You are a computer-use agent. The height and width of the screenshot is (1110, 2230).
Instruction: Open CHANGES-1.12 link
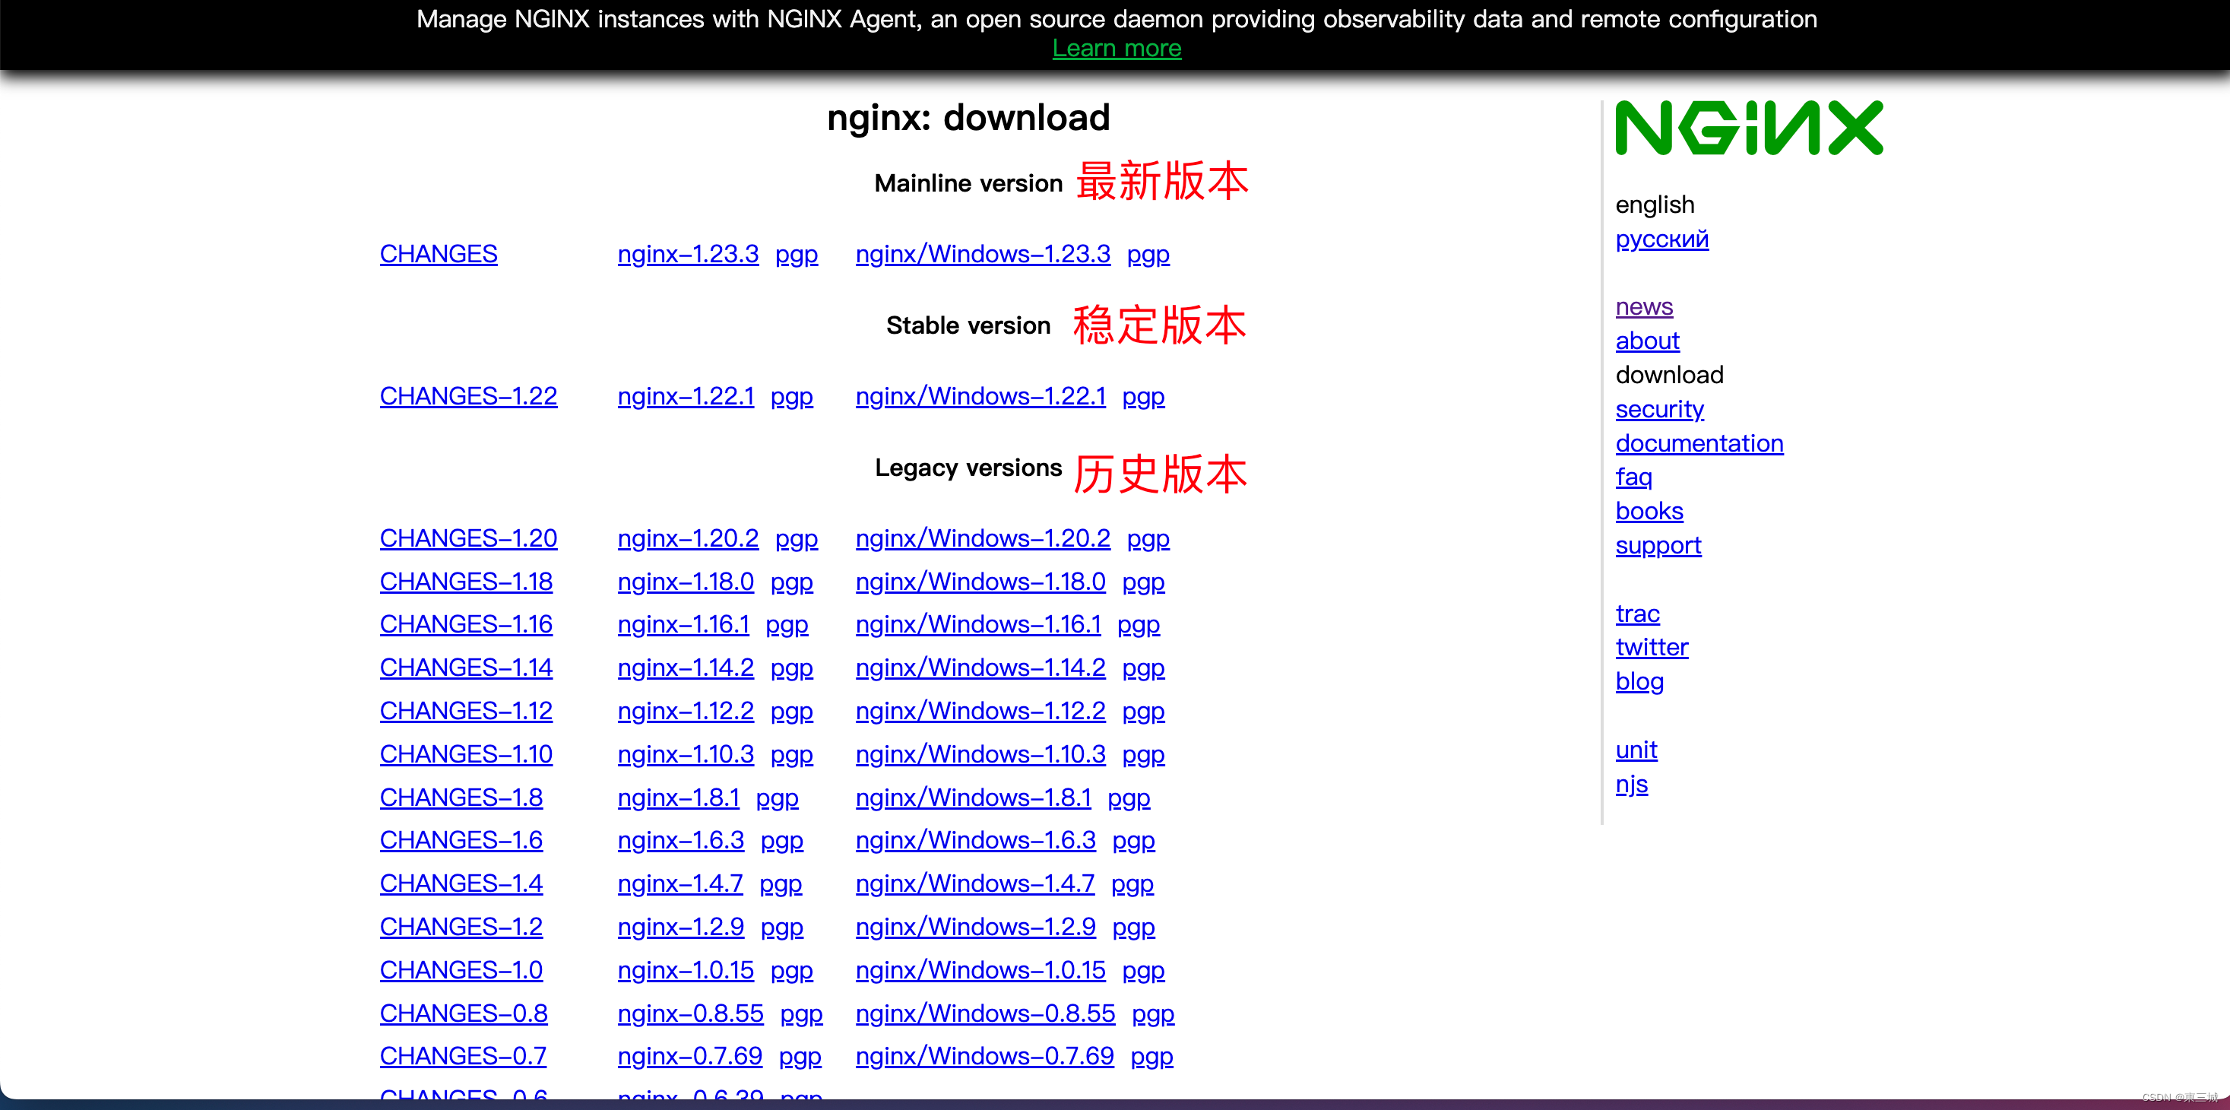(466, 710)
